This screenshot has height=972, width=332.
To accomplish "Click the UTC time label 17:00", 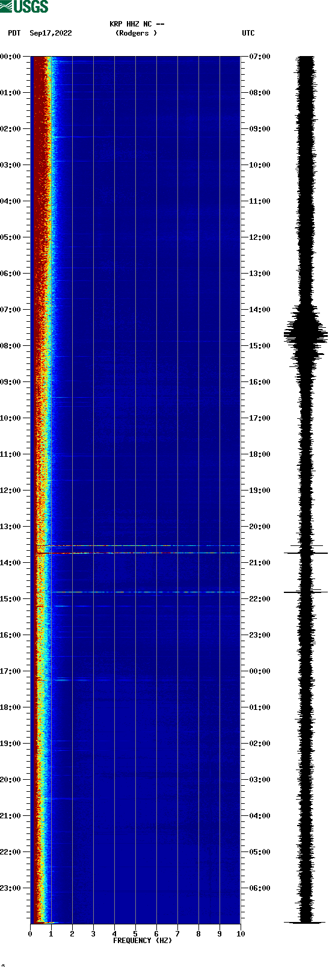I will (260, 418).
